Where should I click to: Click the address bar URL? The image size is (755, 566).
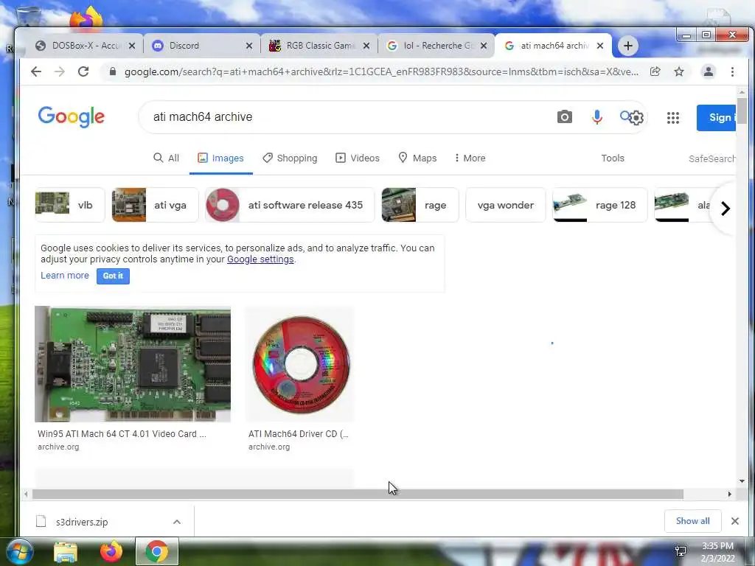tap(380, 71)
